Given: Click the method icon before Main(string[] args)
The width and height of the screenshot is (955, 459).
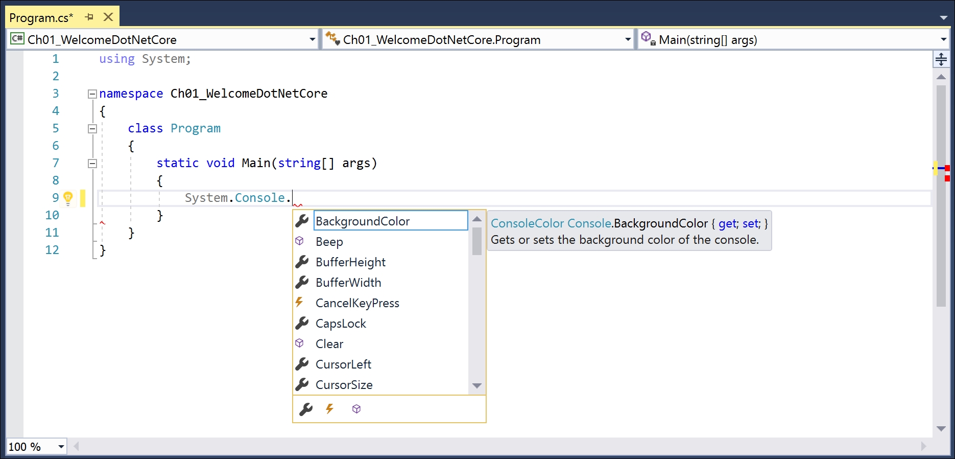Looking at the screenshot, I should pos(649,38).
